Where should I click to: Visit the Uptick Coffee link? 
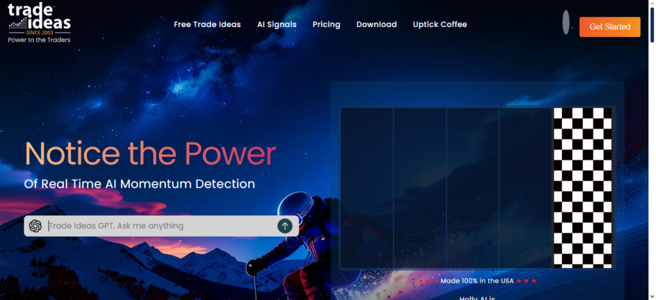(439, 24)
